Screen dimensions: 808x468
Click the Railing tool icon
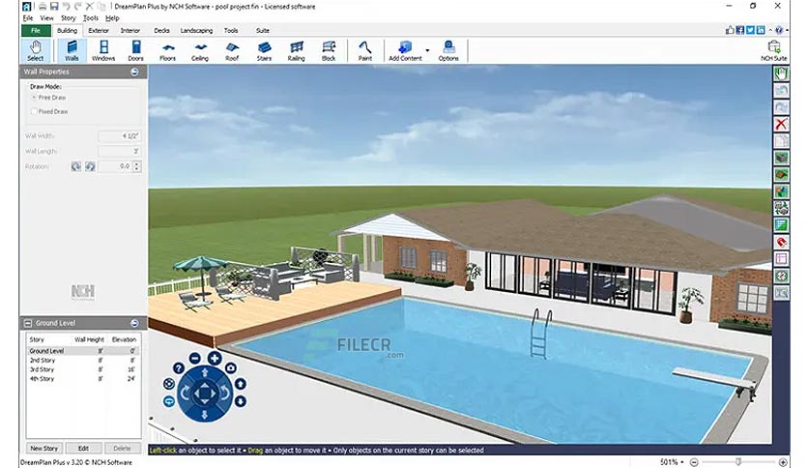[x=297, y=50]
